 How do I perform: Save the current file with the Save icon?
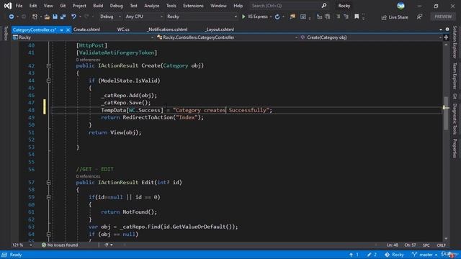tap(55, 17)
